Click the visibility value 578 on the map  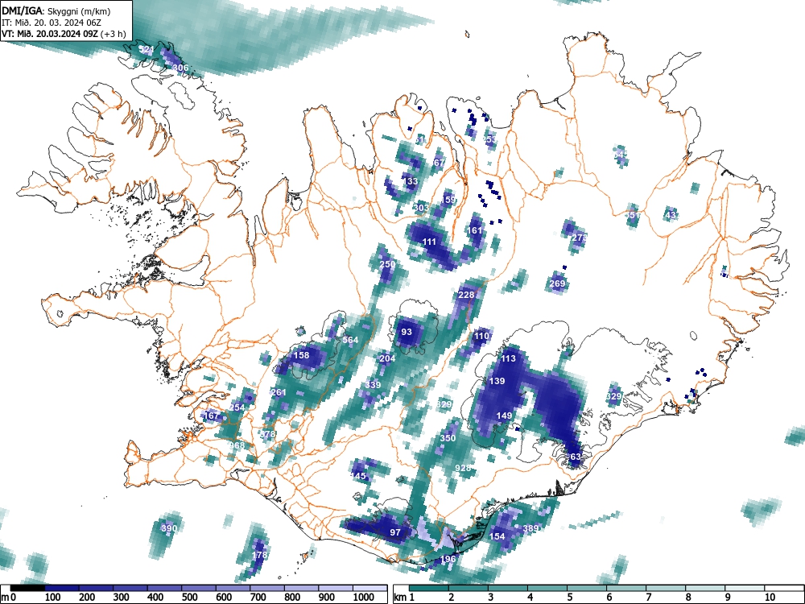267,434
